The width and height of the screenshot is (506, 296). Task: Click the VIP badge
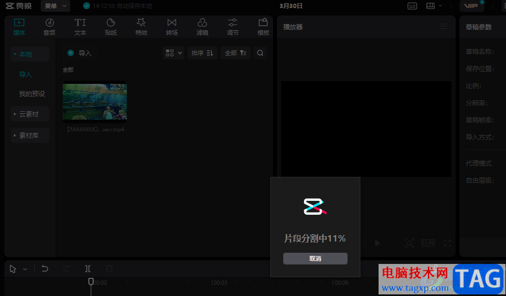472,6
